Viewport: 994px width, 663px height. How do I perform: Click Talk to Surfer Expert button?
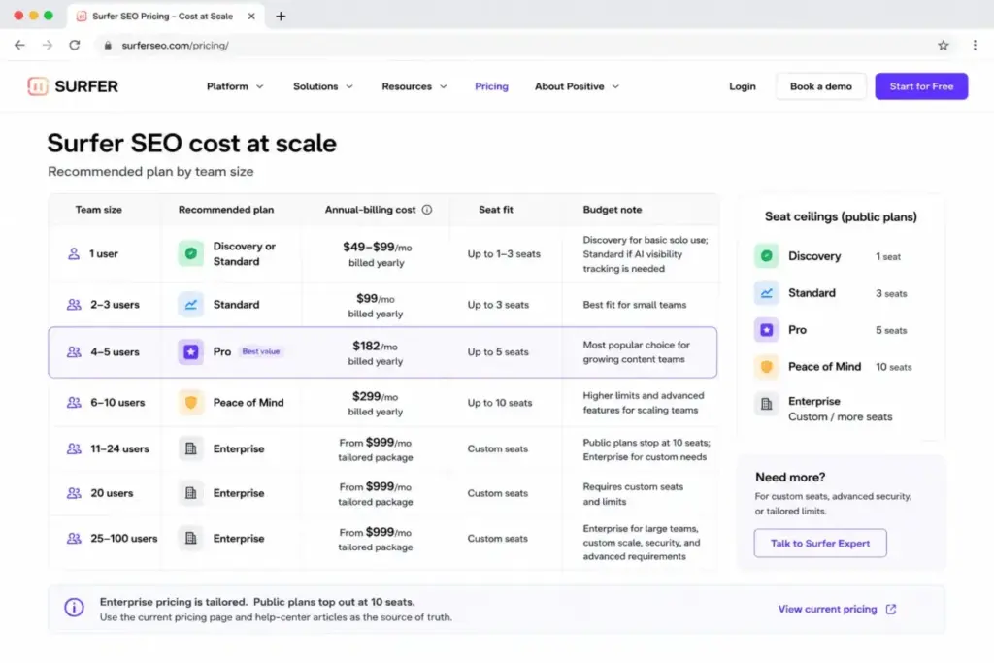pyautogui.click(x=820, y=544)
